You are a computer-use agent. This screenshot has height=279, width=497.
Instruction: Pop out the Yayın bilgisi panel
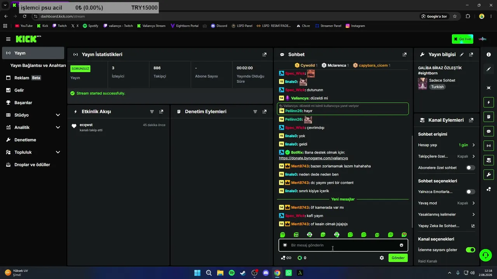471,55
